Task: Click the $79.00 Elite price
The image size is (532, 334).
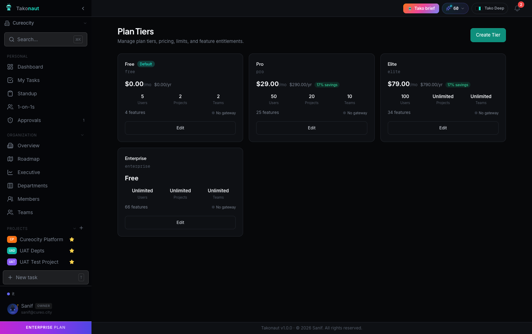Action: pos(399,84)
